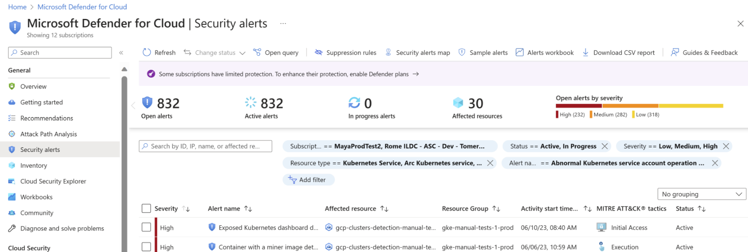This screenshot has height=252, width=748.
Task: Open Container with a miner image alert
Action: click(268, 247)
